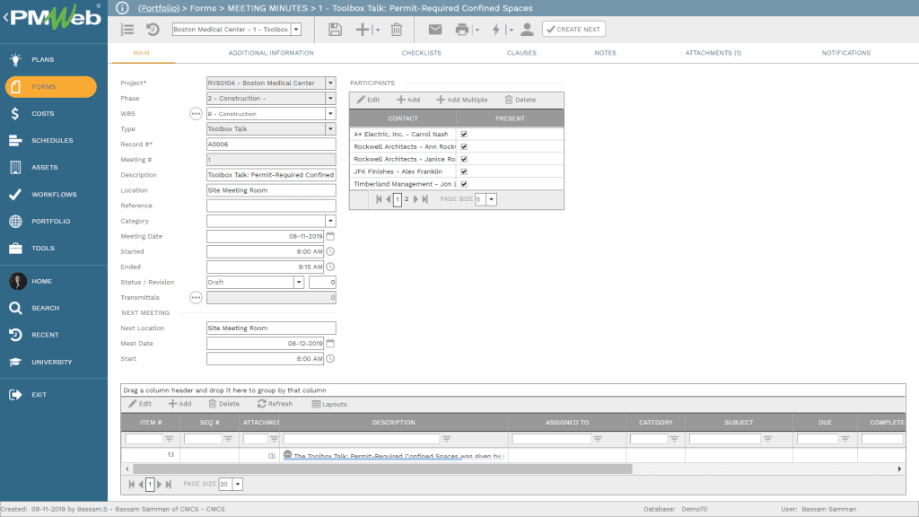This screenshot has width=919, height=517.
Task: Expand the Phase dropdown
Action: point(330,99)
